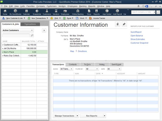Open the Snapshots icon
The width and height of the screenshot is (162, 121).
[37, 12]
